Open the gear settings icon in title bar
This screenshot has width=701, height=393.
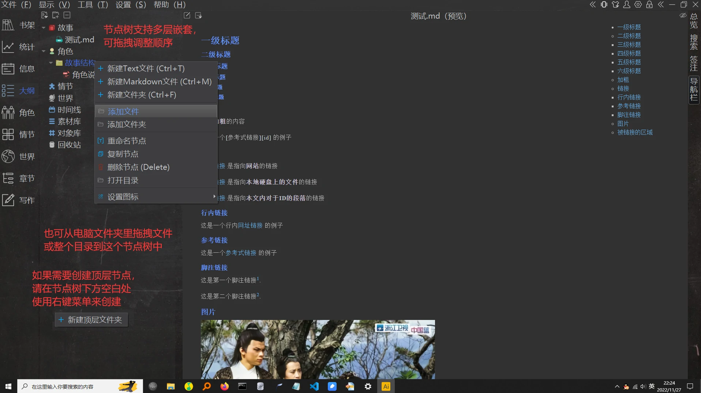638,4
